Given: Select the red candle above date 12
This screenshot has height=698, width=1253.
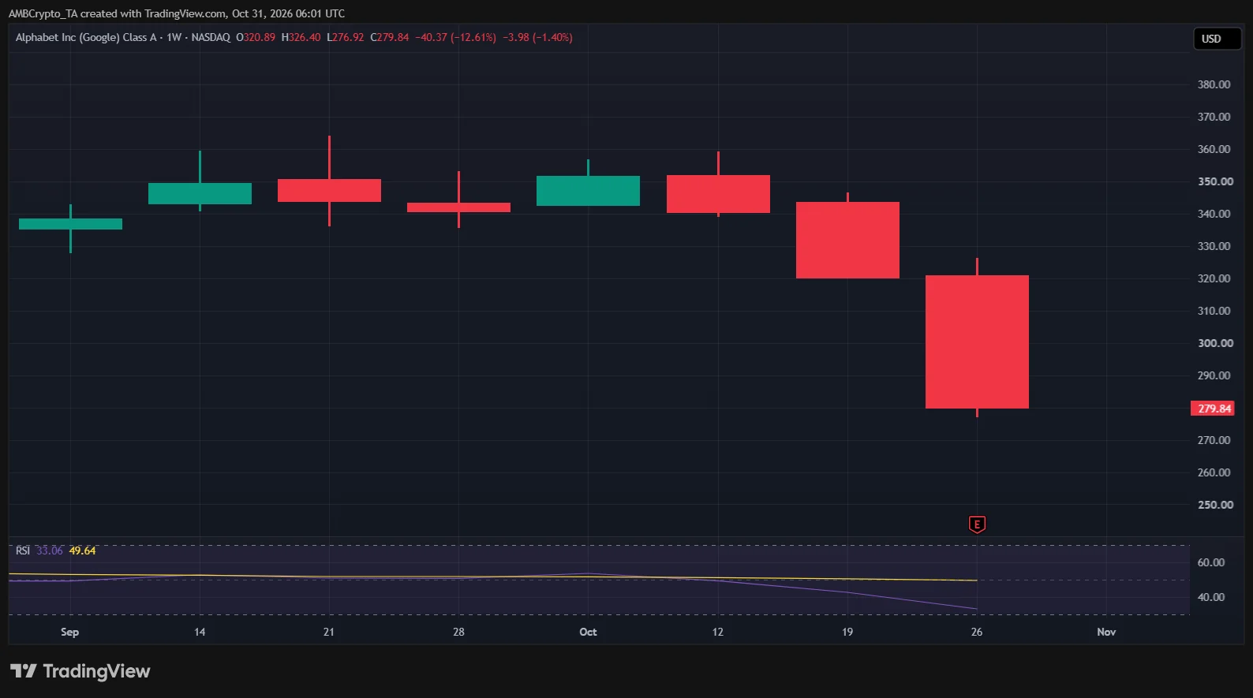Looking at the screenshot, I should (x=718, y=194).
